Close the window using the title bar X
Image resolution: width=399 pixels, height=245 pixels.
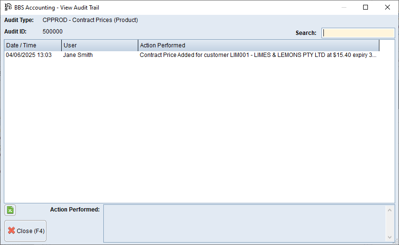(388, 7)
